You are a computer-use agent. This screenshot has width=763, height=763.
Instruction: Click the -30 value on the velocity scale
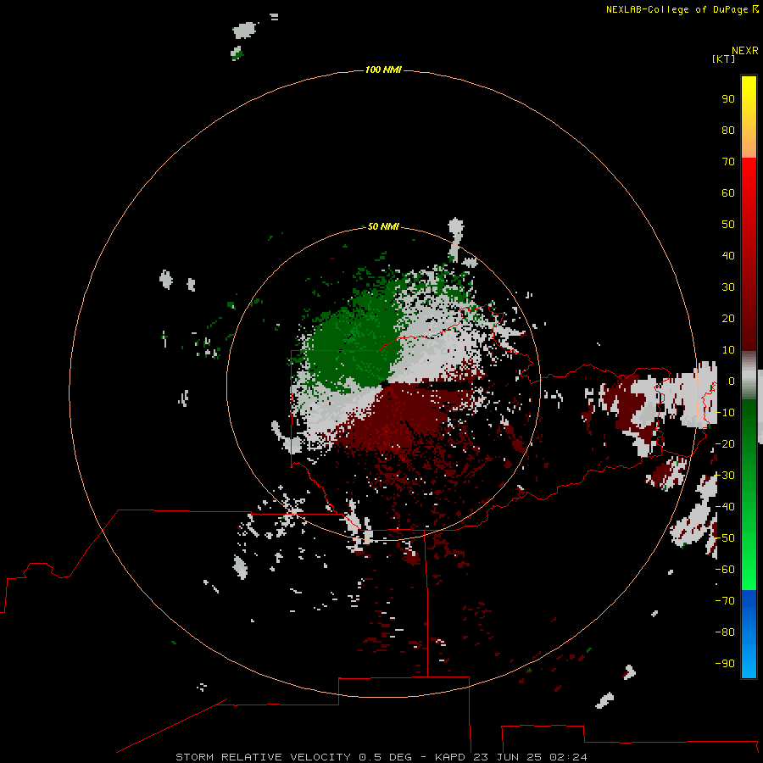[x=725, y=476]
